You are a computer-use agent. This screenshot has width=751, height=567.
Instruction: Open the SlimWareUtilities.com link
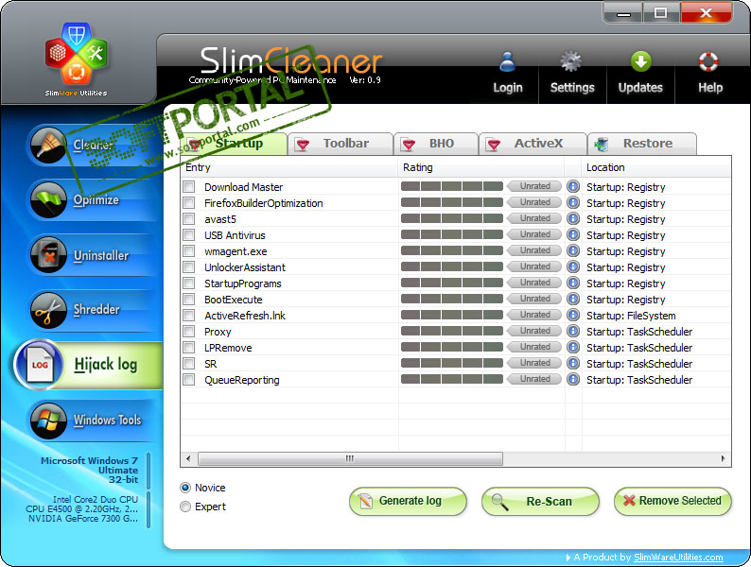tap(678, 557)
